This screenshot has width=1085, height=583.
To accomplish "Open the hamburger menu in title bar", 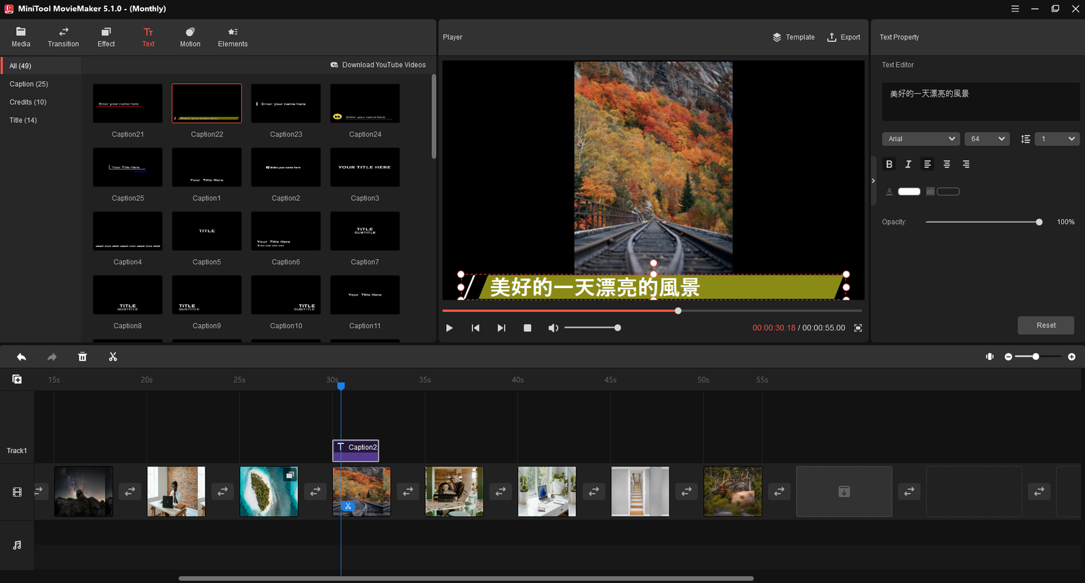I will (1015, 9).
